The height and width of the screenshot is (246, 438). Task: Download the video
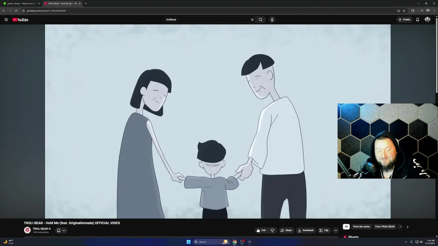click(306, 230)
